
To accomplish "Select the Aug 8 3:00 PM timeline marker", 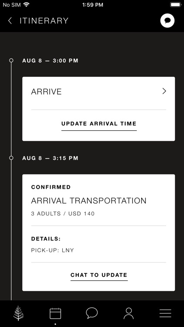I will tap(11, 61).
